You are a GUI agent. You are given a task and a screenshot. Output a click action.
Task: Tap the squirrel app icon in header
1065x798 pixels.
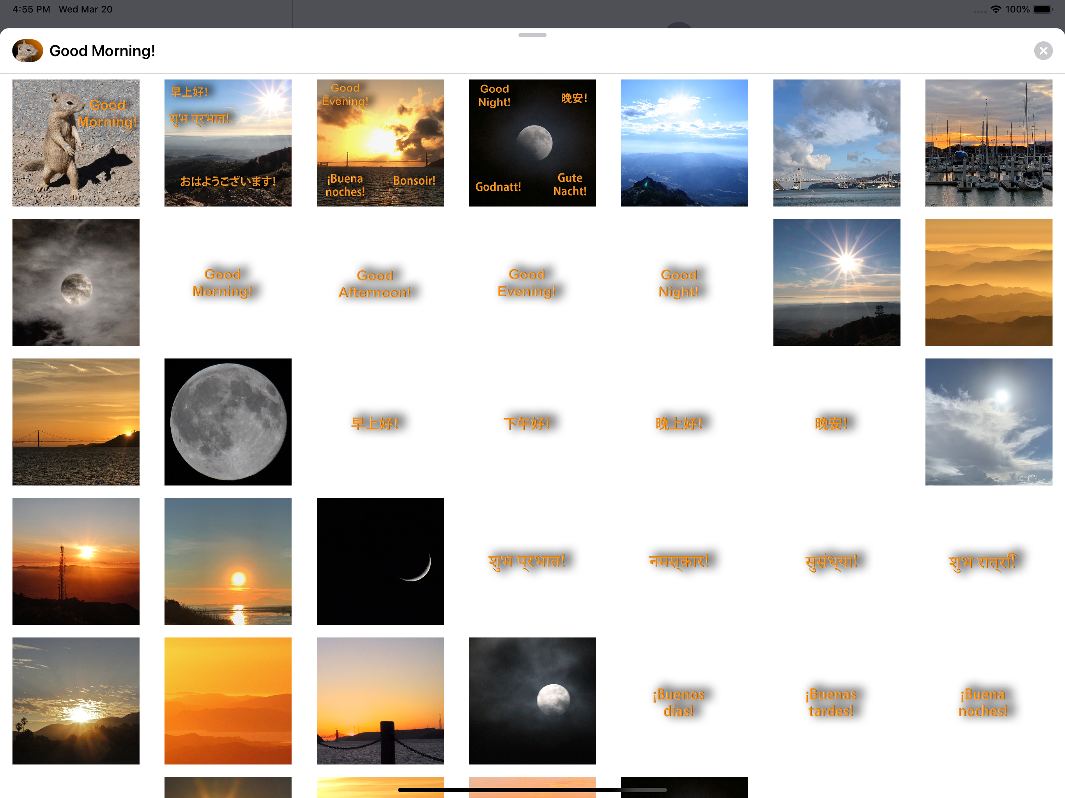[x=27, y=51]
